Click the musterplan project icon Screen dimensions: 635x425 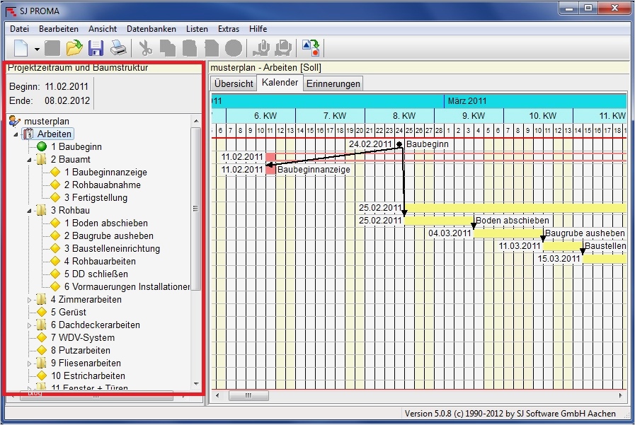(15, 120)
